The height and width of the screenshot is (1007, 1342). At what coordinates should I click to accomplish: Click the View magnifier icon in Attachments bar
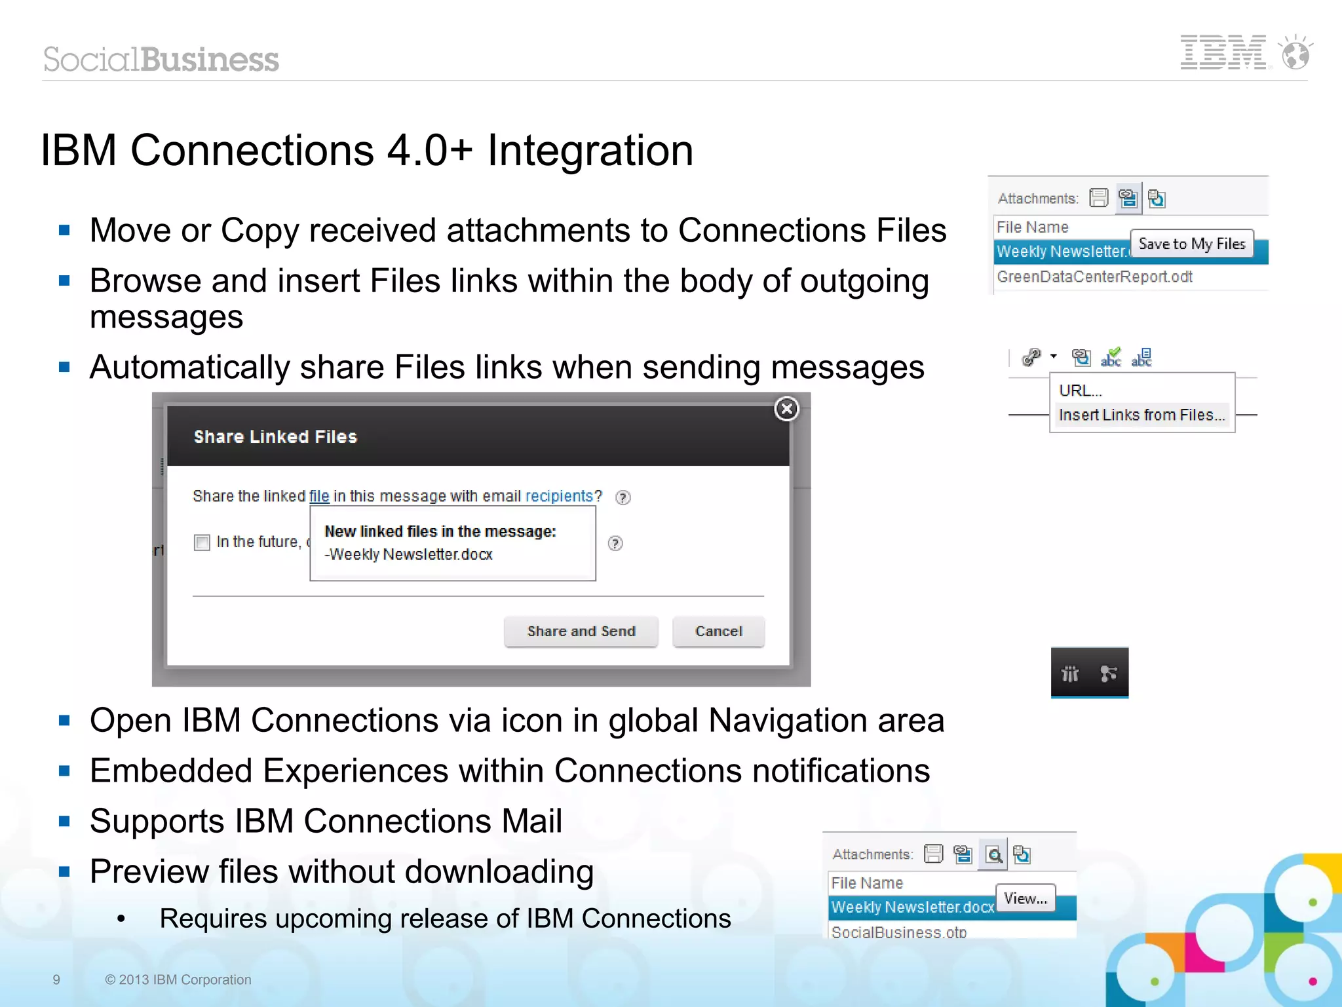coord(993,854)
